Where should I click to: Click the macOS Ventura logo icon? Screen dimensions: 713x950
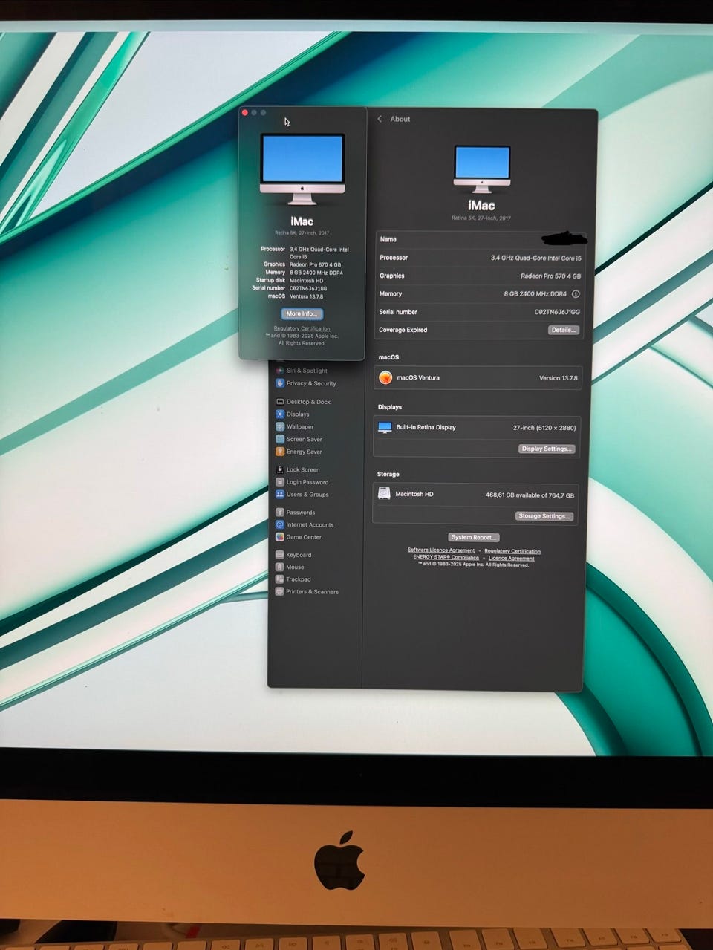tap(385, 377)
